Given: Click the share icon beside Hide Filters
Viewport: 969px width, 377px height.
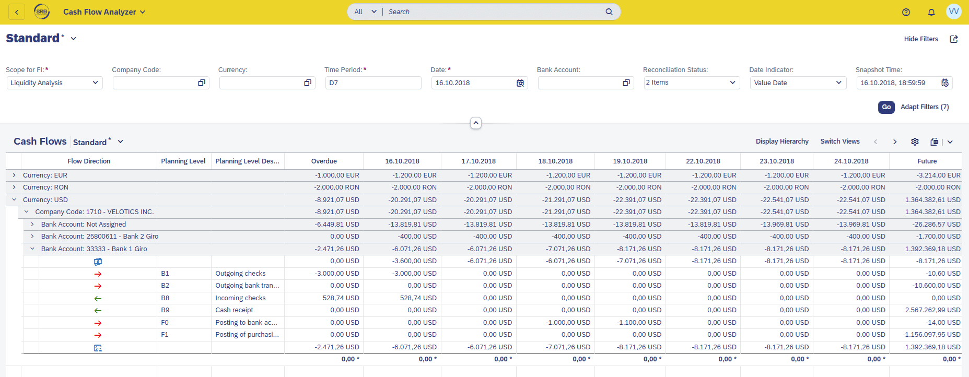Looking at the screenshot, I should click(953, 39).
